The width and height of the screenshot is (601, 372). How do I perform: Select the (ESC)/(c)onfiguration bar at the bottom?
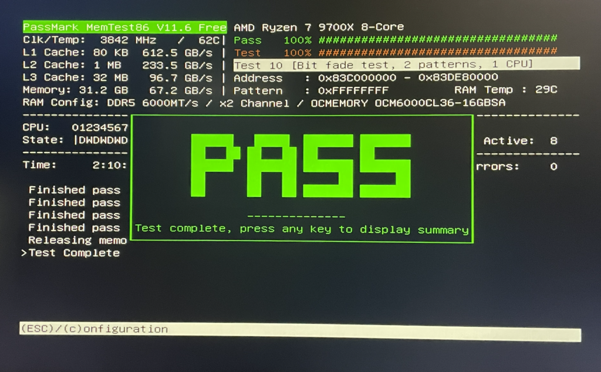click(299, 329)
